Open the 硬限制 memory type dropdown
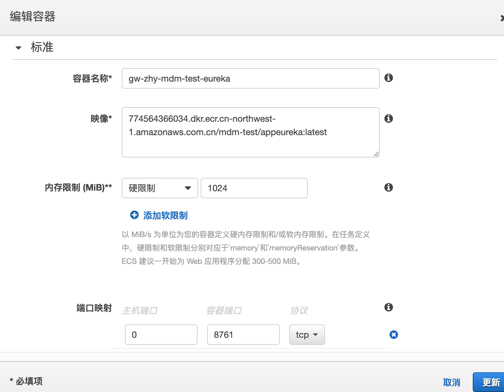The height and width of the screenshot is (392, 504). point(160,188)
